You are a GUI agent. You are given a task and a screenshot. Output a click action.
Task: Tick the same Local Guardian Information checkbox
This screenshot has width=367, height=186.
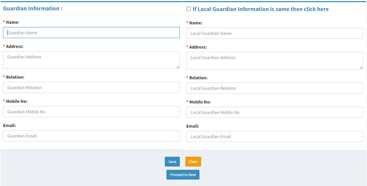[x=189, y=9]
